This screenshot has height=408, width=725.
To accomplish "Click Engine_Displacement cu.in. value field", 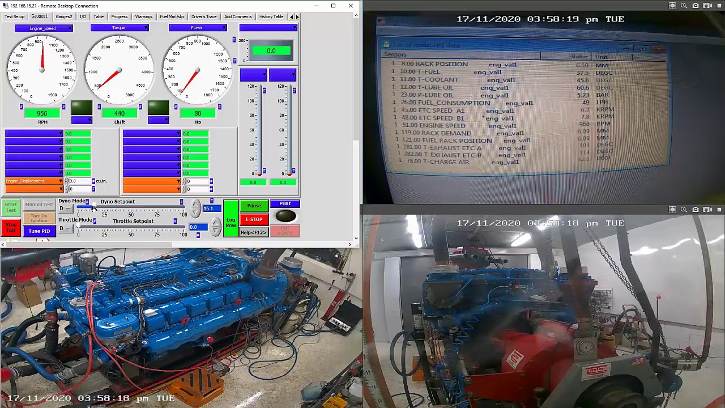I will [79, 181].
